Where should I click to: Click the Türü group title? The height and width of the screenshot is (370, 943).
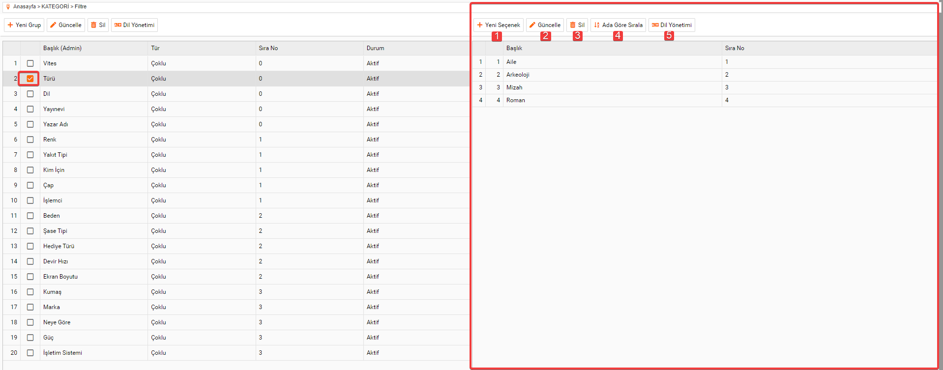click(49, 79)
